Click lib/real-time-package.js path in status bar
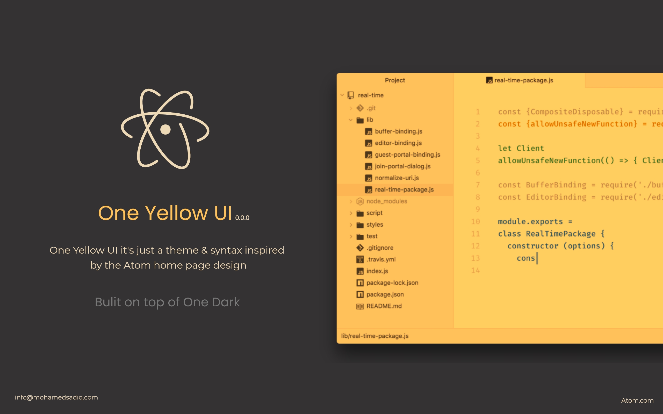Viewport: 663px width, 414px height. pyautogui.click(x=375, y=336)
